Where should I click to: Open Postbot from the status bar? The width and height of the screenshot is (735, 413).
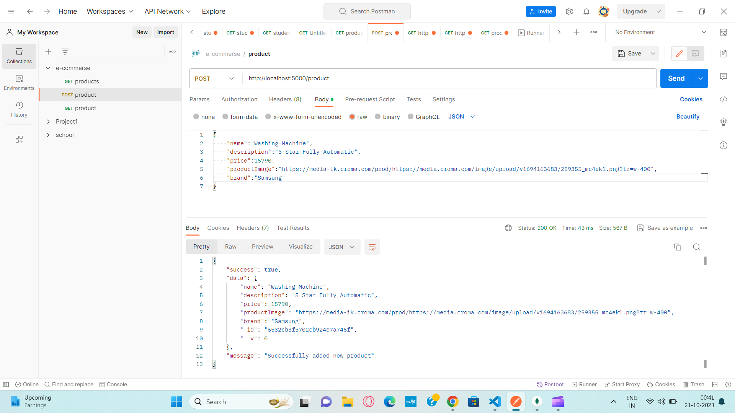550,384
